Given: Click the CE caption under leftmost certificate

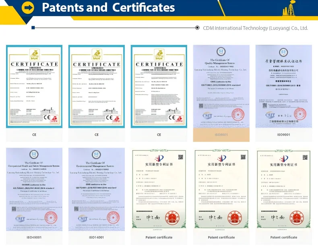Looking at the screenshot, I should [34, 135].
